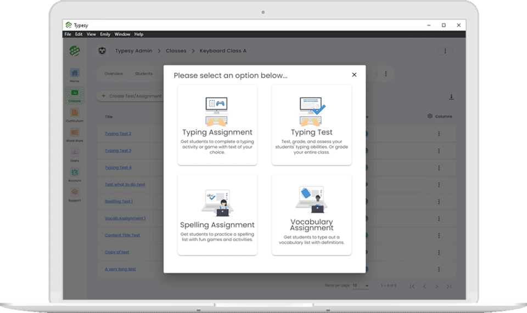Viewport: 527px width, 313px height.
Task: Open the Edit menu
Action: click(79, 34)
